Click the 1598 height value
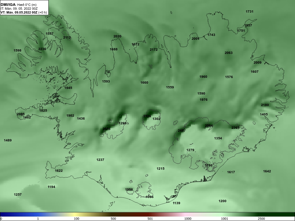Image resolution: width=295 pixels, height=221 pixels. (17, 50)
